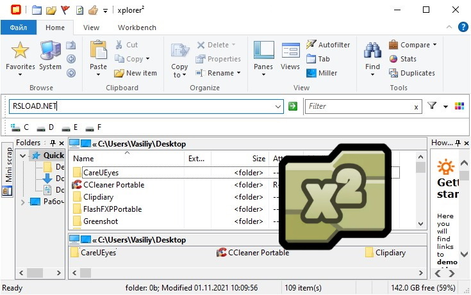Open the Файл menu tab
Viewport: 471px width, 295px height.
tap(19, 28)
